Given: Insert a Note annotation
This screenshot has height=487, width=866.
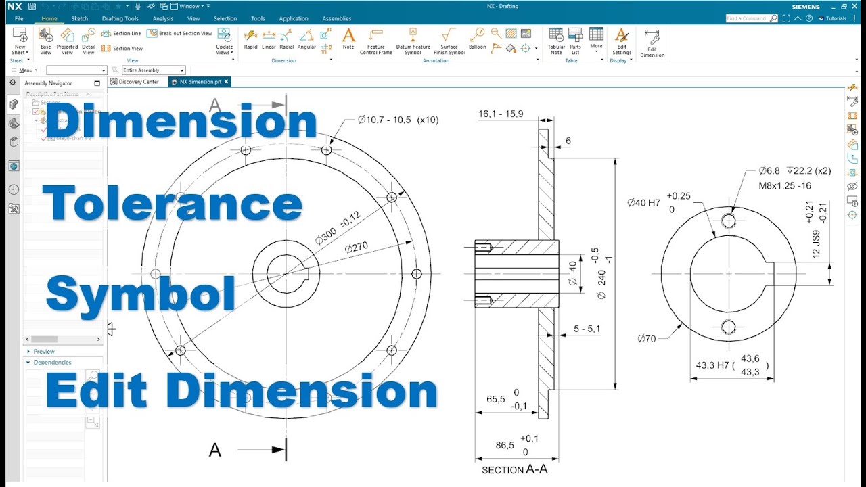Looking at the screenshot, I should (x=348, y=39).
